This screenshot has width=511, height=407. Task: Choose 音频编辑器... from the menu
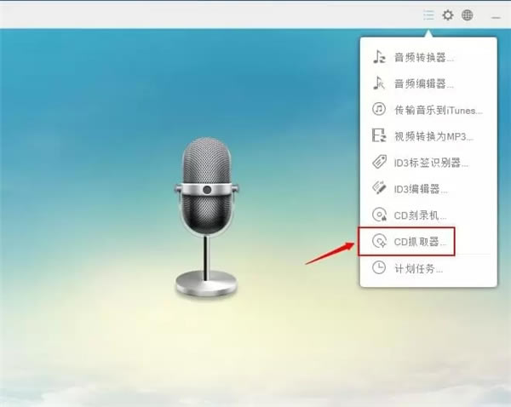tap(423, 84)
